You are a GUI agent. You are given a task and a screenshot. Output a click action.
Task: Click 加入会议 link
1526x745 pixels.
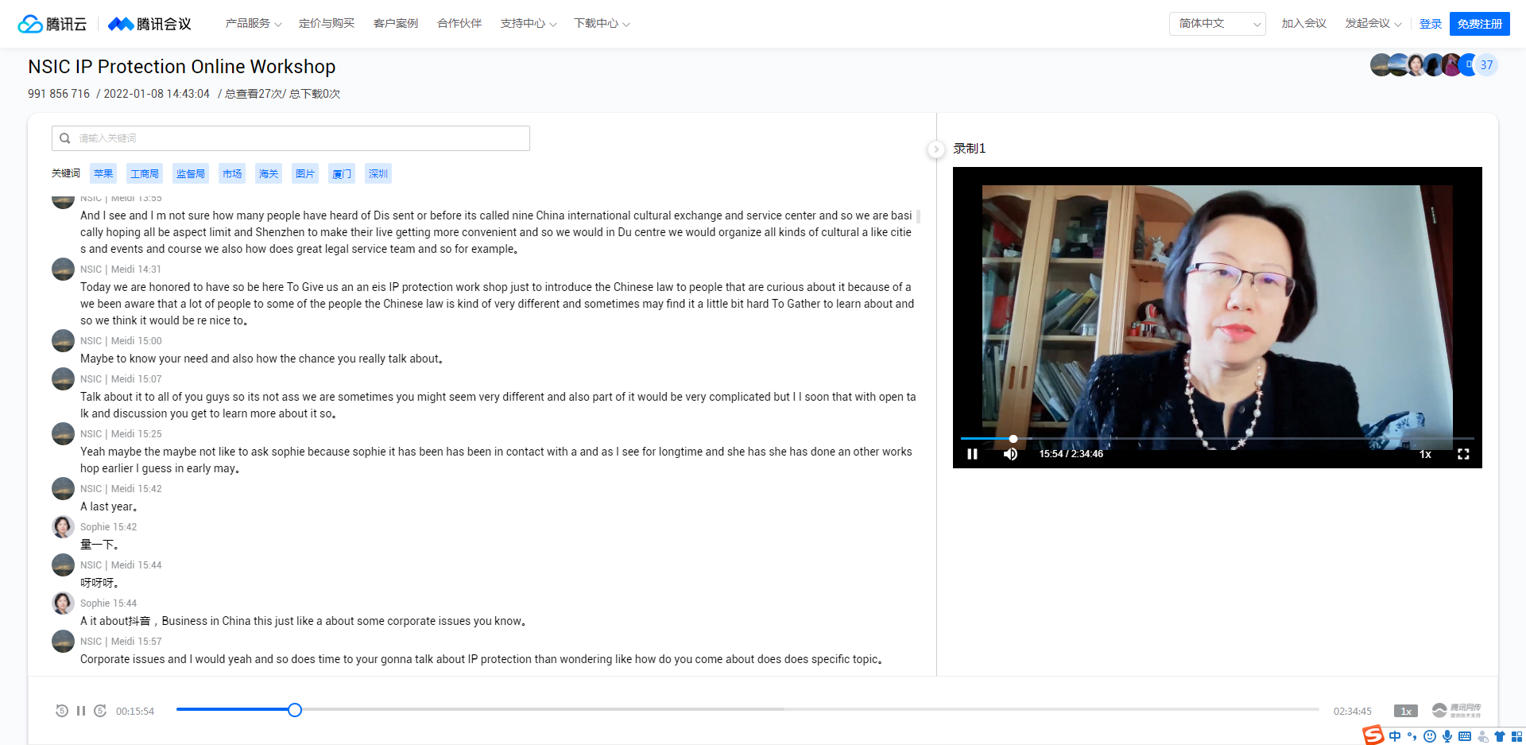[x=1303, y=24]
